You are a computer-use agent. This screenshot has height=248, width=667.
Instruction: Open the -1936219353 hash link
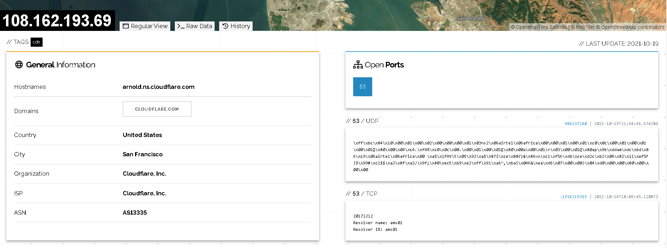pyautogui.click(x=573, y=197)
